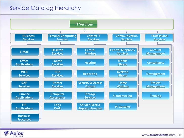Select the Professional Services box
The height and width of the screenshot is (138, 184).
click(x=159, y=38)
